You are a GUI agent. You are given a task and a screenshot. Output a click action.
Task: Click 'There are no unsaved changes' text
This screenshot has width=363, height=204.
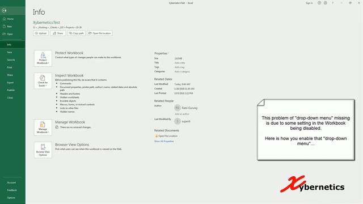75,127
